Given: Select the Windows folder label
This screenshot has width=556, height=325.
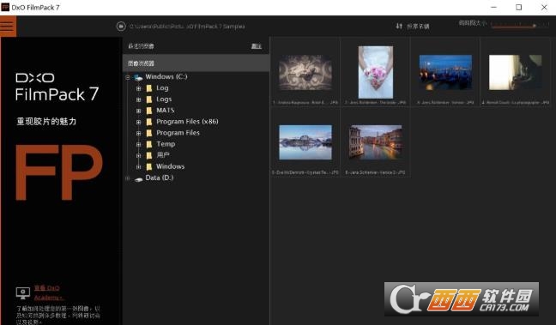Looking at the screenshot, I should click(170, 166).
